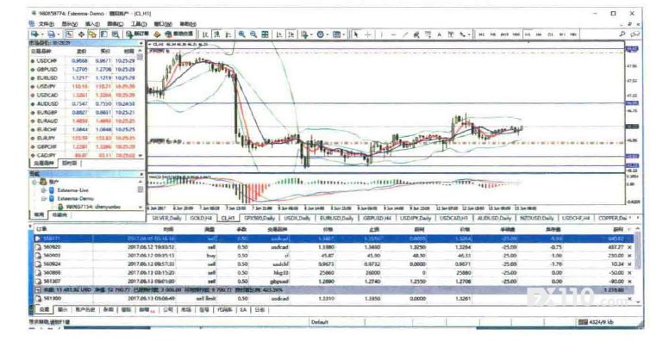Toggle the Market Watch window button

[69, 34]
